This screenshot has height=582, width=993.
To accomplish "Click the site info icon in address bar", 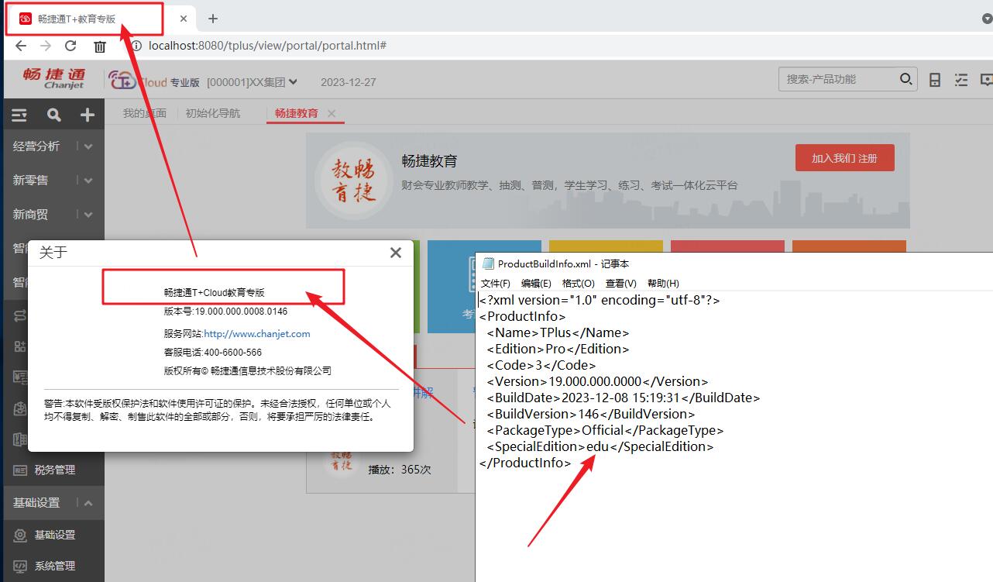I will pyautogui.click(x=137, y=46).
